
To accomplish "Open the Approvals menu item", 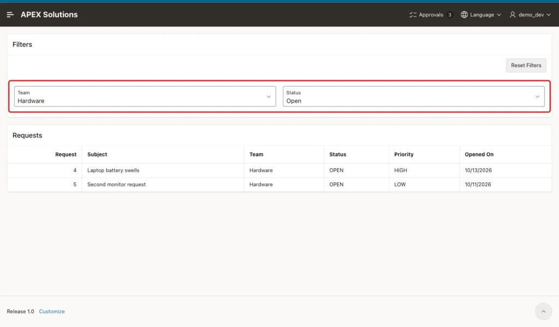I will click(x=431, y=15).
